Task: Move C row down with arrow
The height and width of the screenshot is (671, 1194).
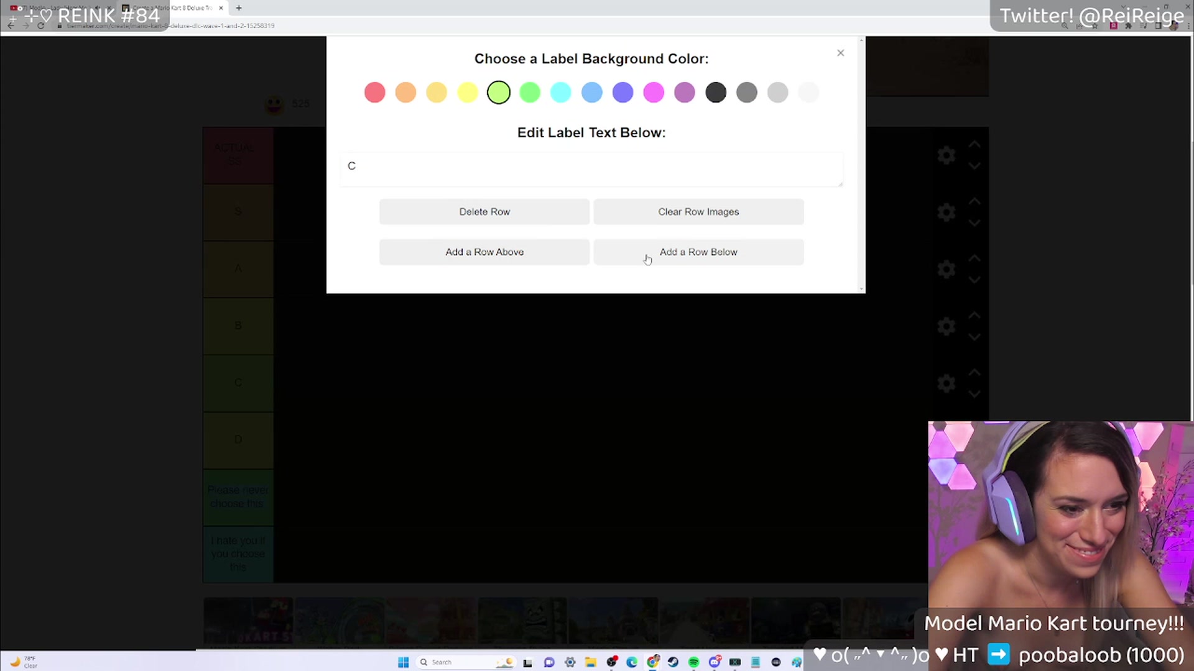Action: coord(974,395)
